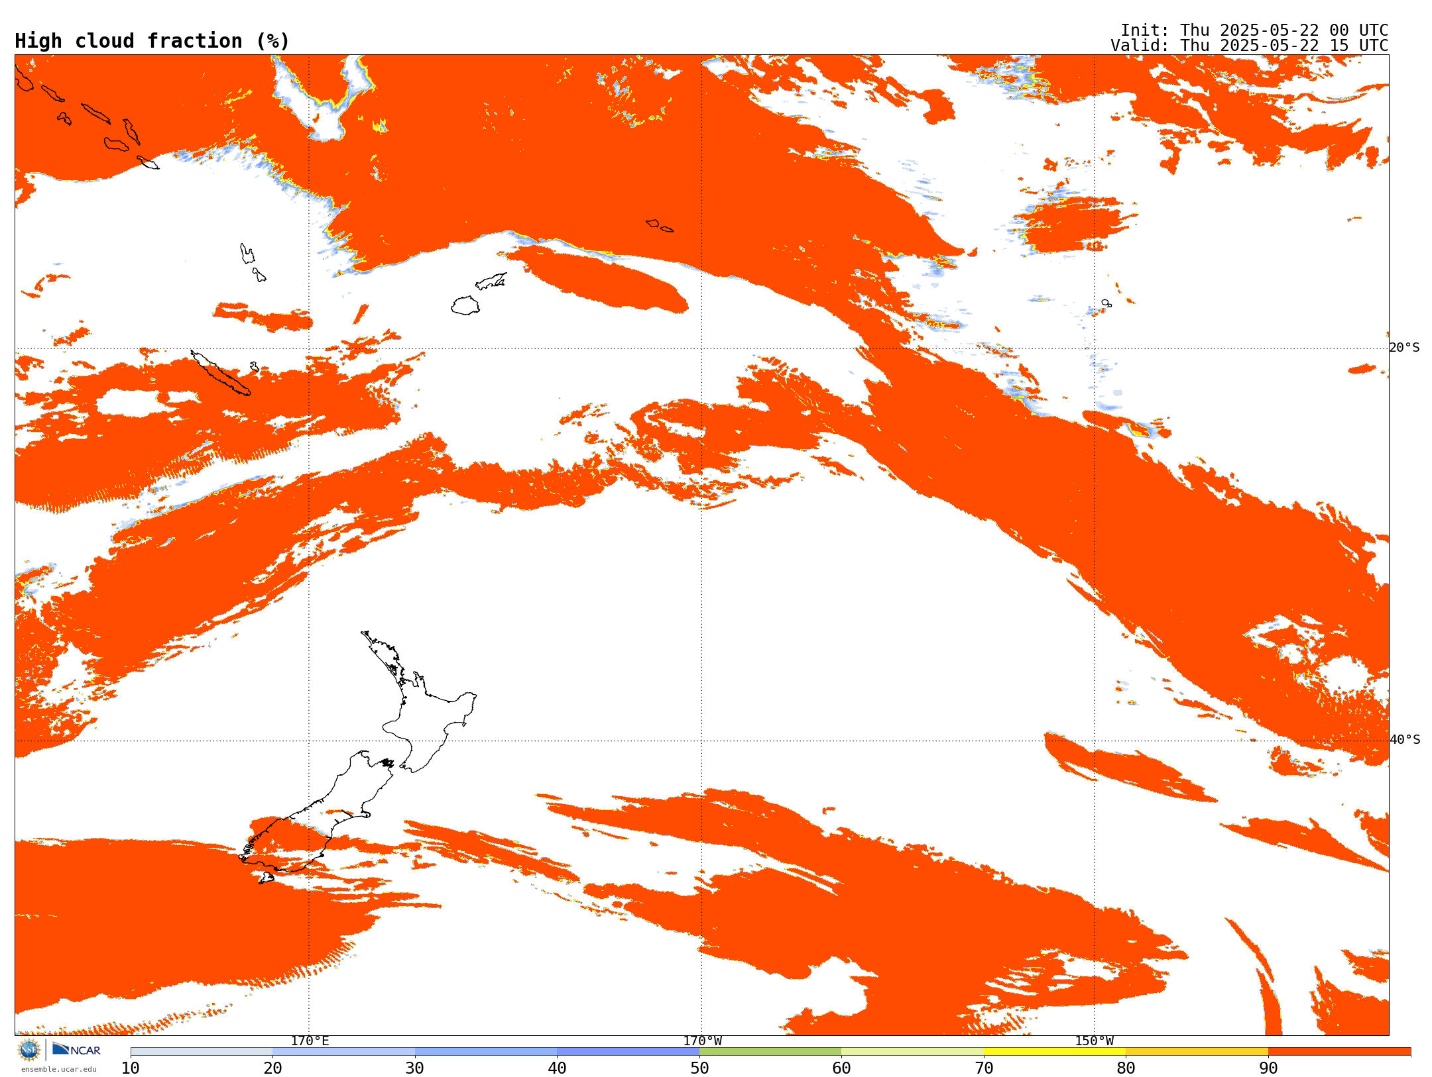Click the colorbar tick label 20
The width and height of the screenshot is (1432, 1077).
(272, 1068)
